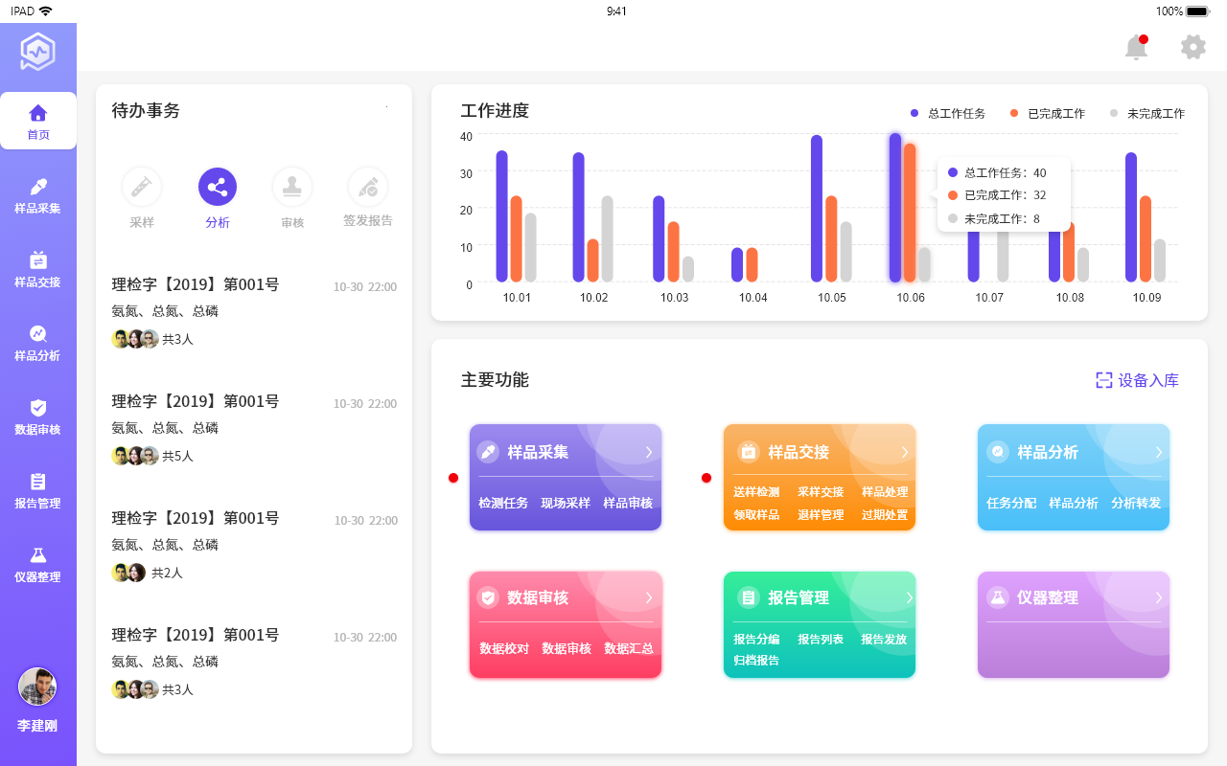Click the purple bar for 10.05
This screenshot has height=766, width=1227.
(817, 208)
